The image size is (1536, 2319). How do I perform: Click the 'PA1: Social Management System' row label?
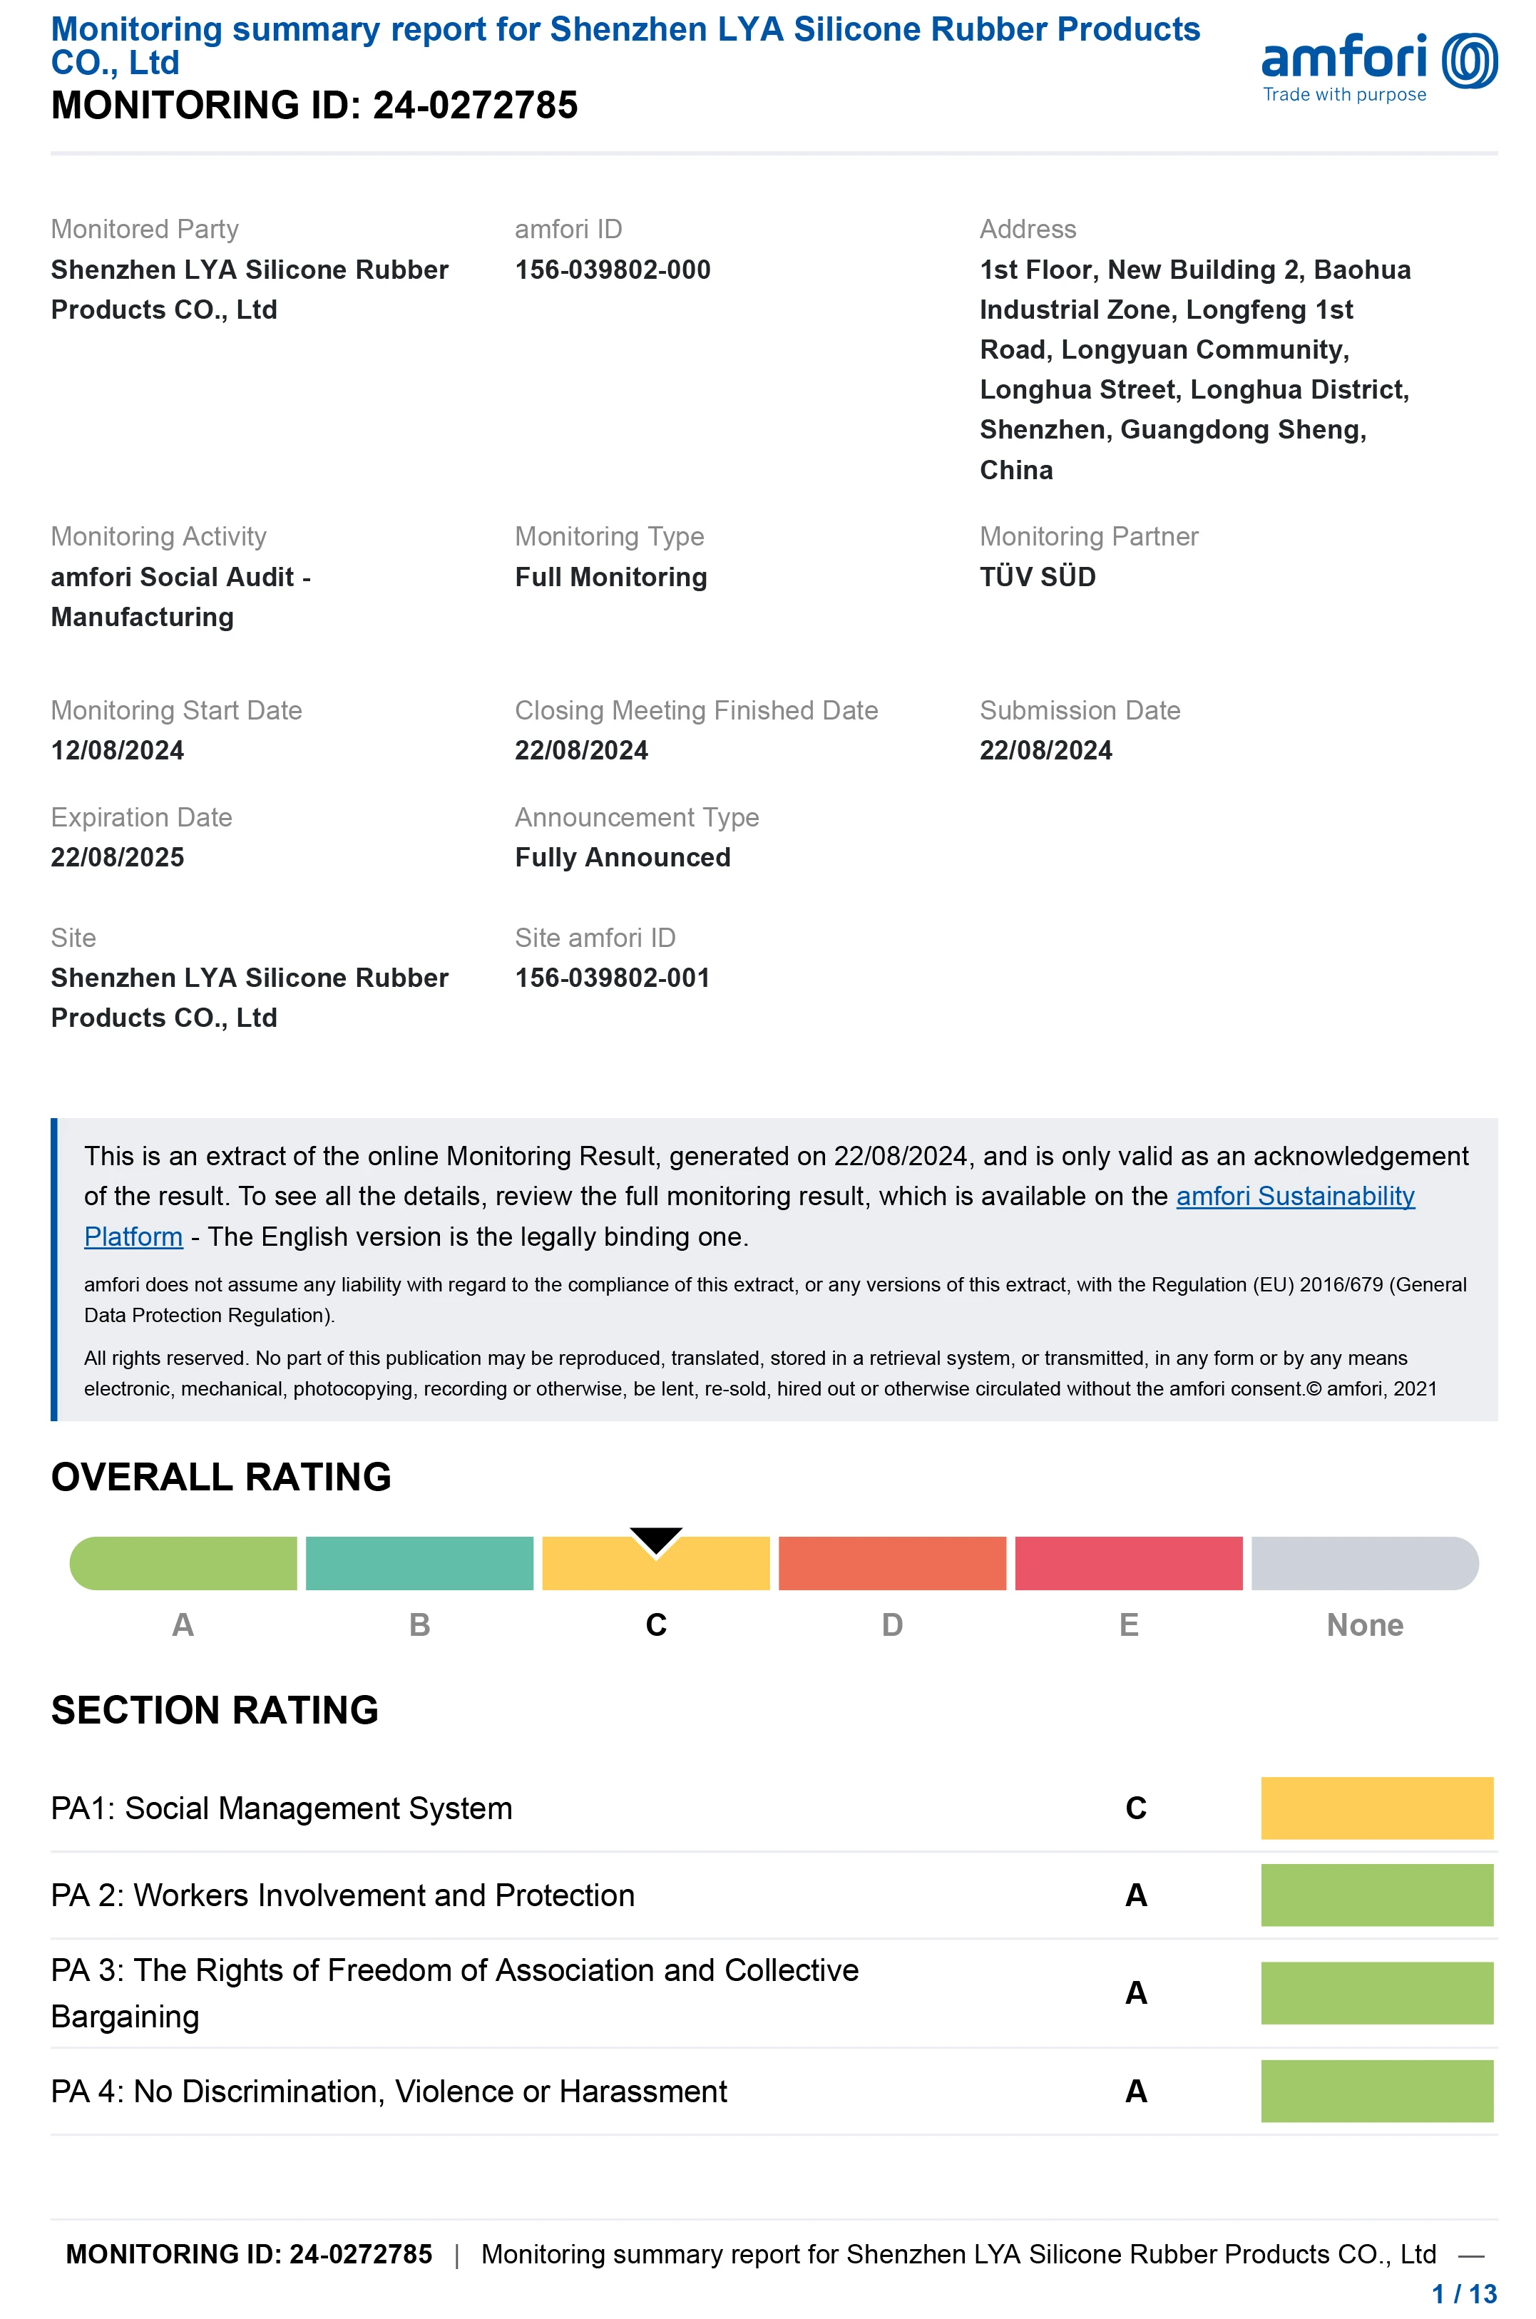tap(281, 1808)
